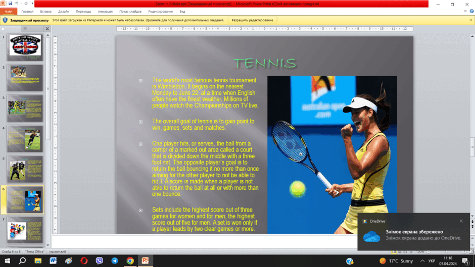The height and width of the screenshot is (267, 475).
Task: Open Windows taskbar search
Action: tap(22, 260)
